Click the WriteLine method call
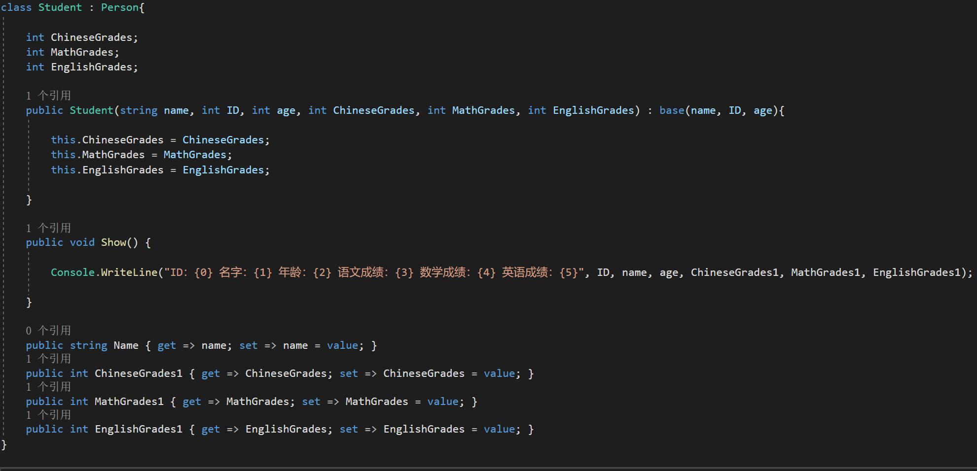977x471 pixels. tap(129, 272)
